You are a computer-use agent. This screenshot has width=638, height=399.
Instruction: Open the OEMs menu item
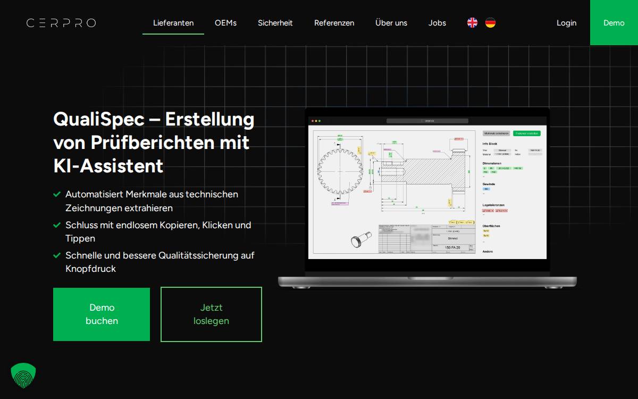click(225, 23)
